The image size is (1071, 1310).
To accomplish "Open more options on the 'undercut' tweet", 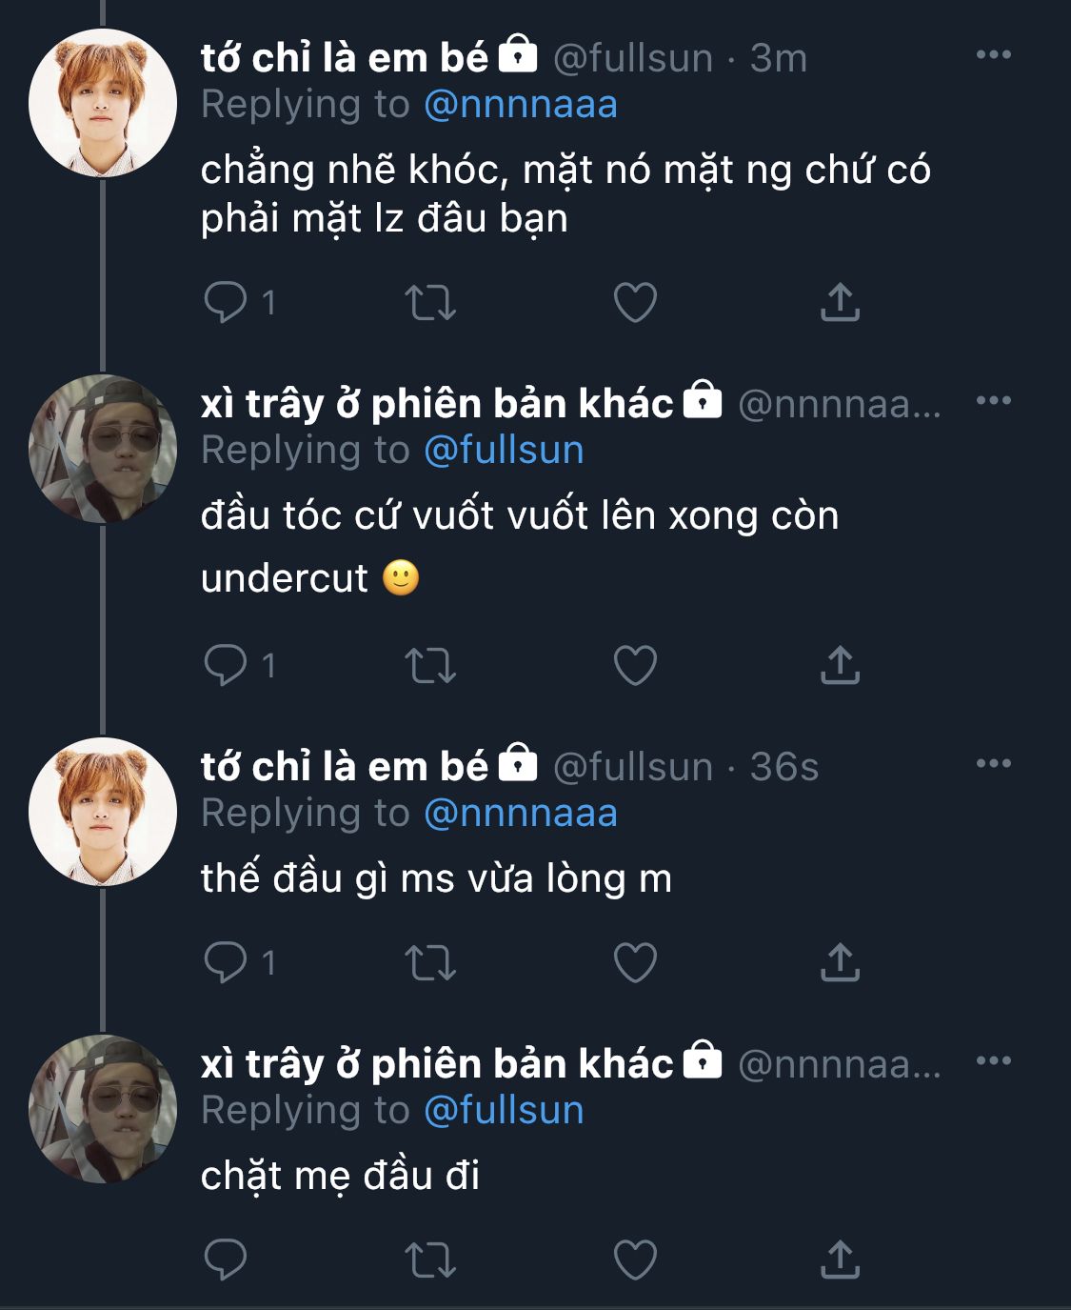I will 993,401.
